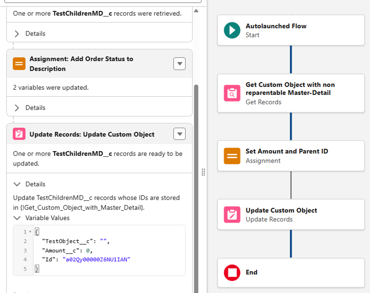Select the Get Records magnifier clipboard icon
Screen dimensions: 370x293
tap(232, 93)
